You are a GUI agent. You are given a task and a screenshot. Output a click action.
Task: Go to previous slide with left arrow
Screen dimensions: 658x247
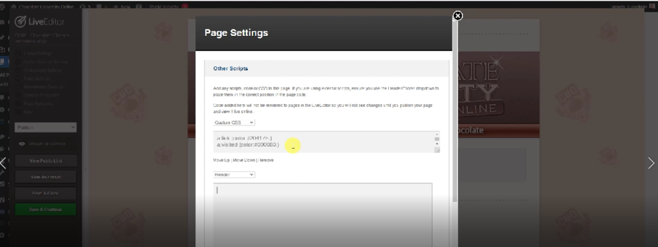3,163
